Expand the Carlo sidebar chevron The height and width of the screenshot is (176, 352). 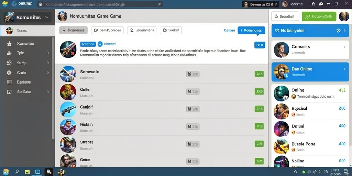coord(48,73)
